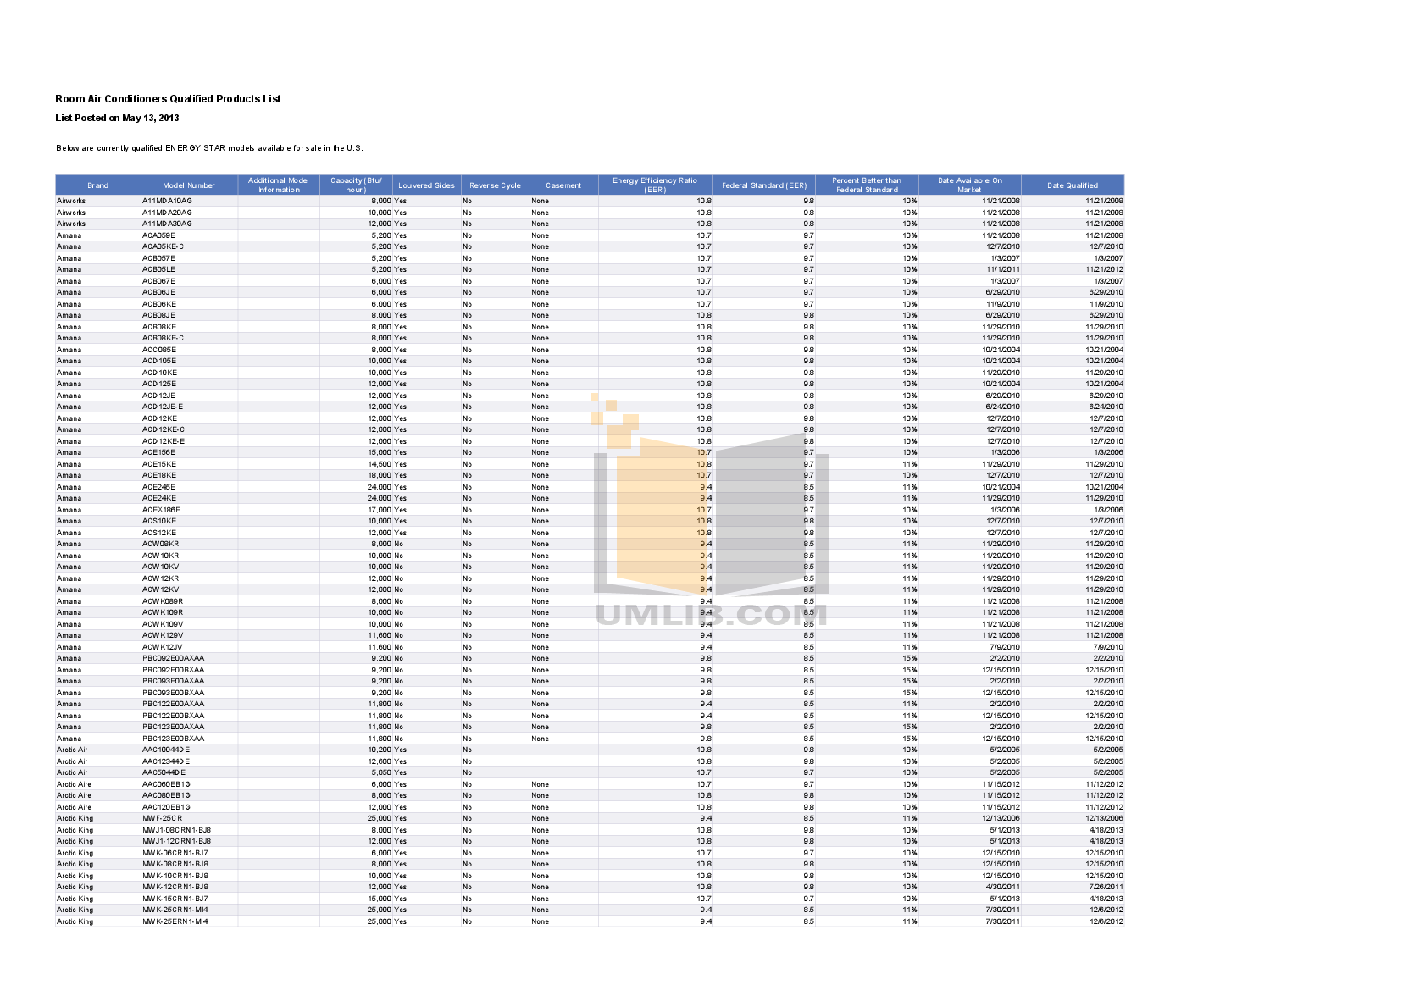The height and width of the screenshot is (1007, 1425).
Task: Select the Model Number column header
Action: 189,185
